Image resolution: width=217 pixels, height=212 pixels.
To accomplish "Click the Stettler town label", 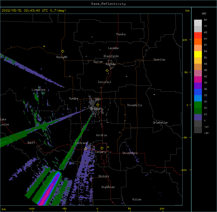I will 159,60.
